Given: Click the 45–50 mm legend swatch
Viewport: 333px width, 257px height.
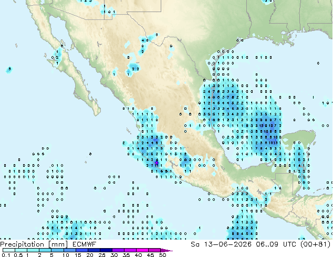Looking at the screenshot, I should click(154, 250).
